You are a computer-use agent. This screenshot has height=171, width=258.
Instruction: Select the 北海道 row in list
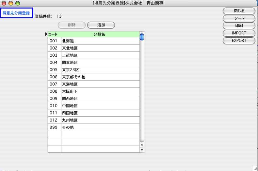pyautogui.click(x=100, y=41)
